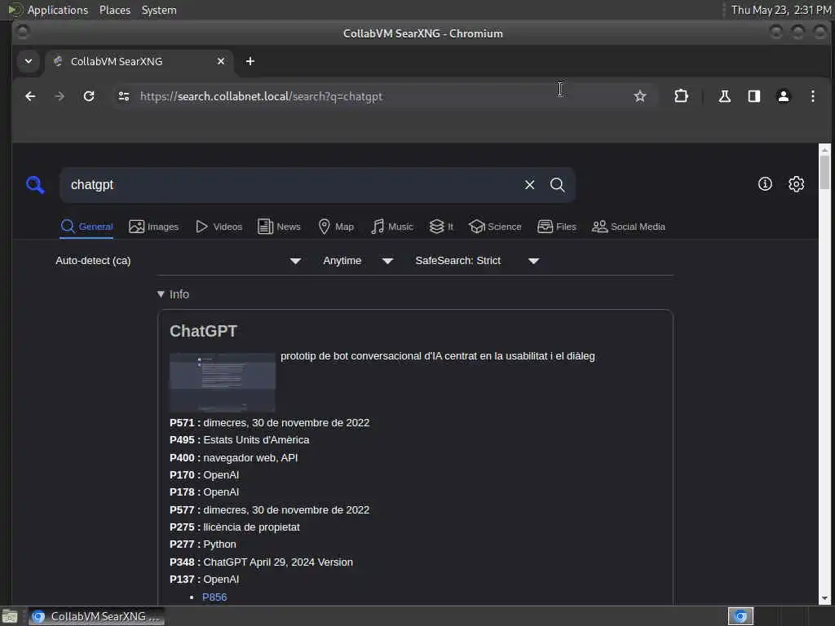This screenshot has width=835, height=626.
Task: Collapse the Info section
Action: [x=173, y=294]
